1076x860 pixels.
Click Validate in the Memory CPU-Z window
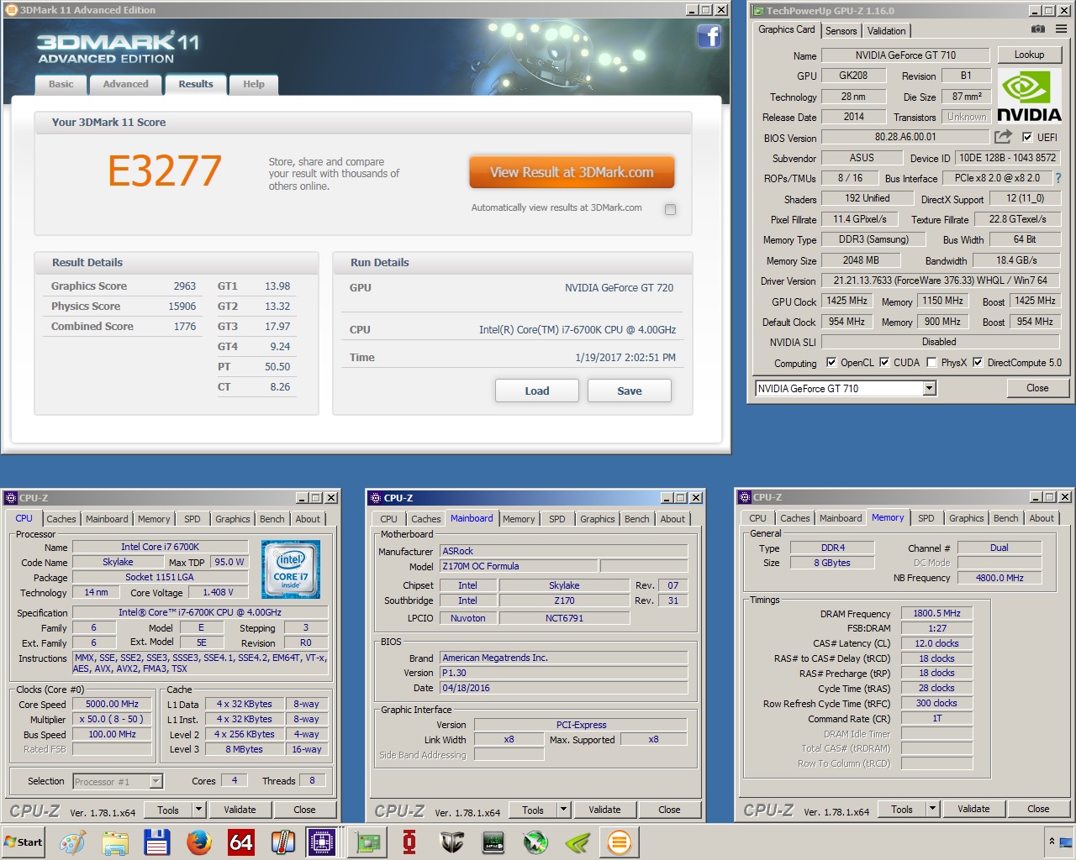point(973,809)
